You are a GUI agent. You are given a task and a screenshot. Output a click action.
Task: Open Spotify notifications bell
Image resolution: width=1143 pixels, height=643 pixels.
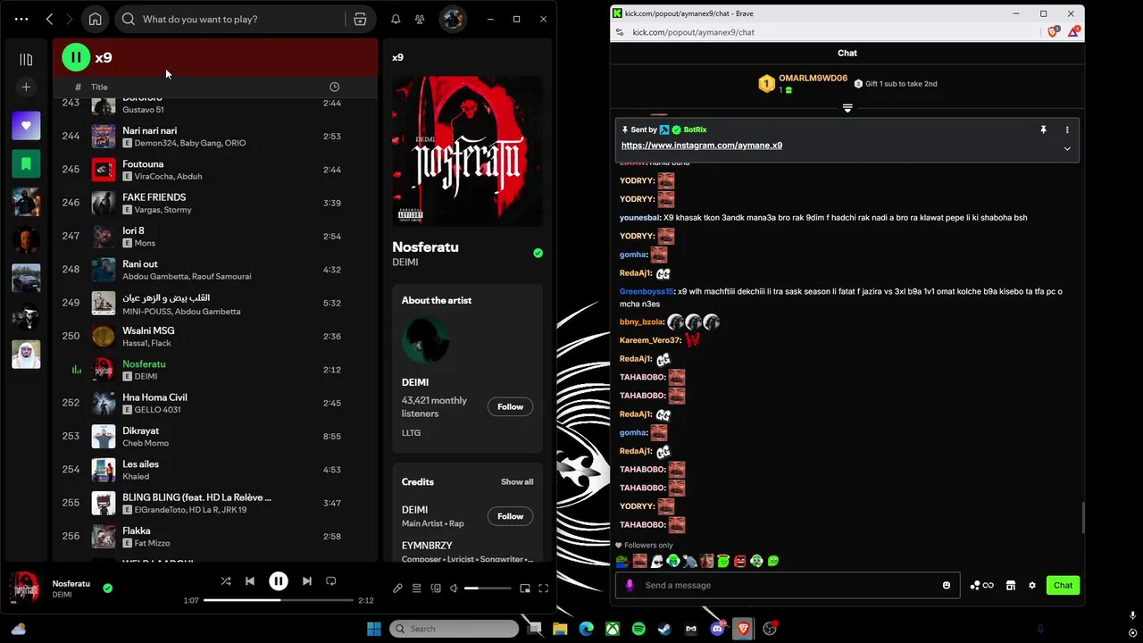click(396, 19)
